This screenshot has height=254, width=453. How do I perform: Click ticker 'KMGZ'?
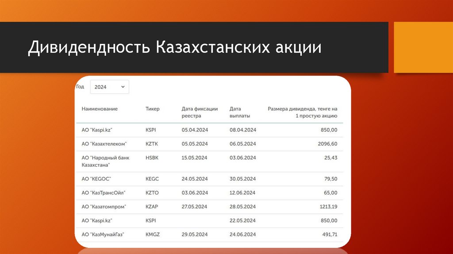pyautogui.click(x=153, y=235)
